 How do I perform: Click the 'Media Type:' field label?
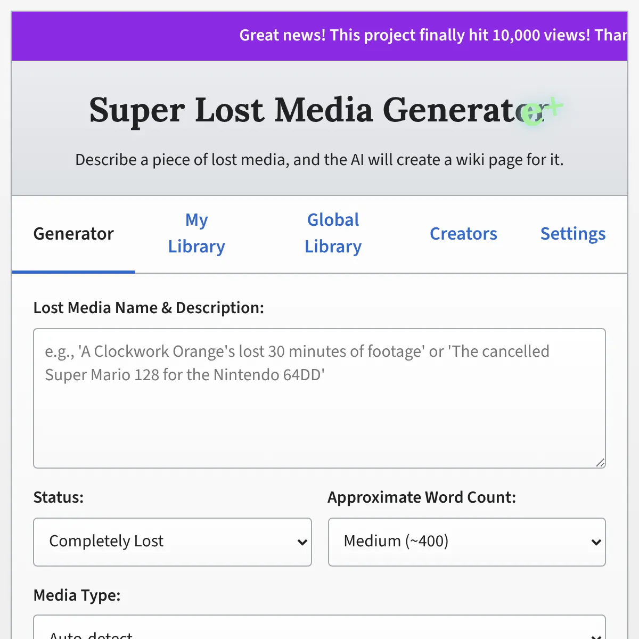tap(77, 595)
